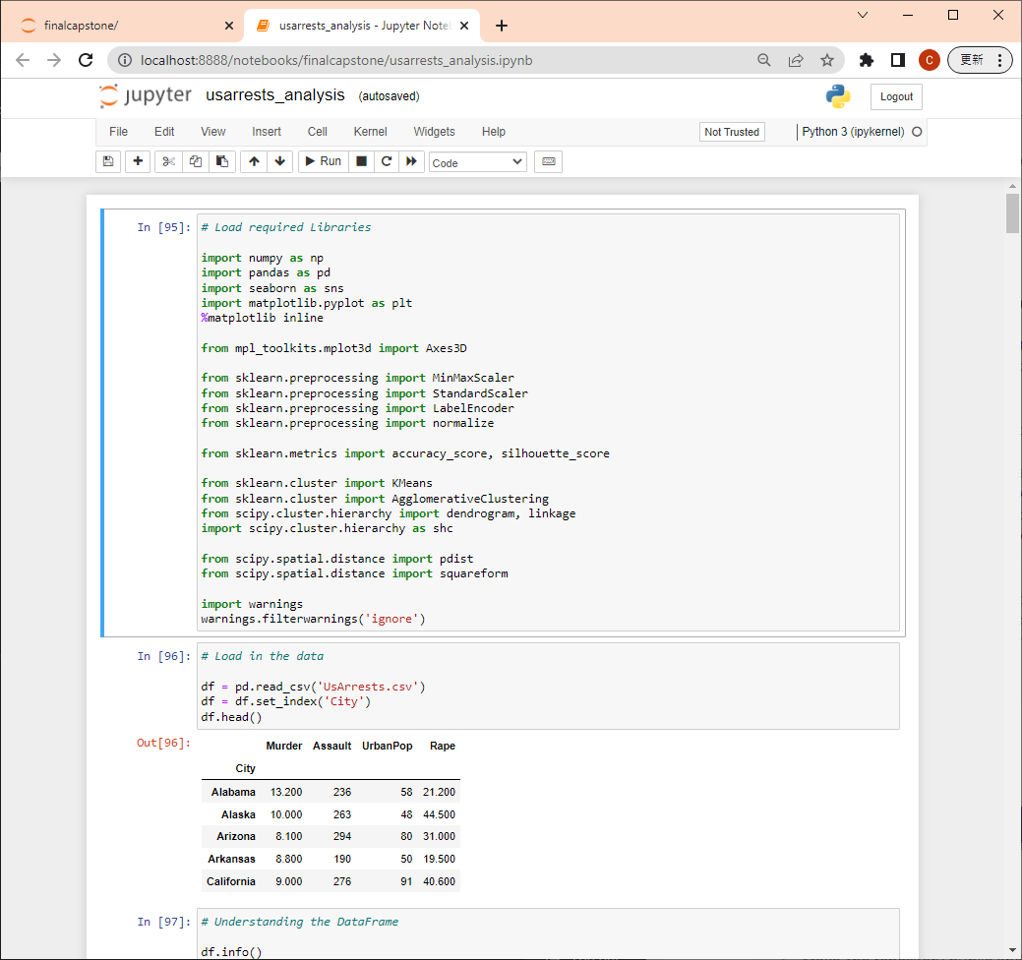Paste cell below
The height and width of the screenshot is (960, 1022).
(222, 161)
